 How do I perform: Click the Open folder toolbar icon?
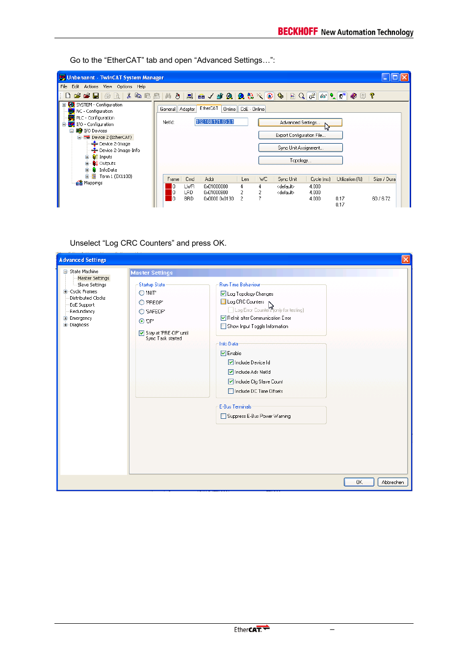point(77,96)
